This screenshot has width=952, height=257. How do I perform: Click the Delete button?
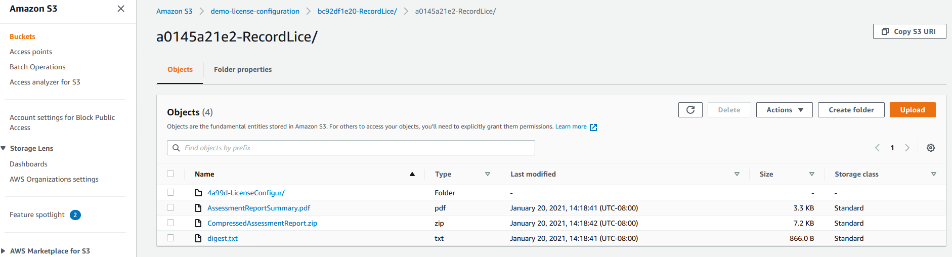click(x=729, y=110)
